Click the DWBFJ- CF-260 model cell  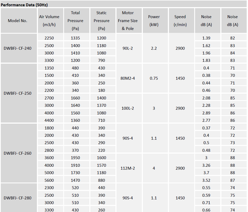[18, 153]
